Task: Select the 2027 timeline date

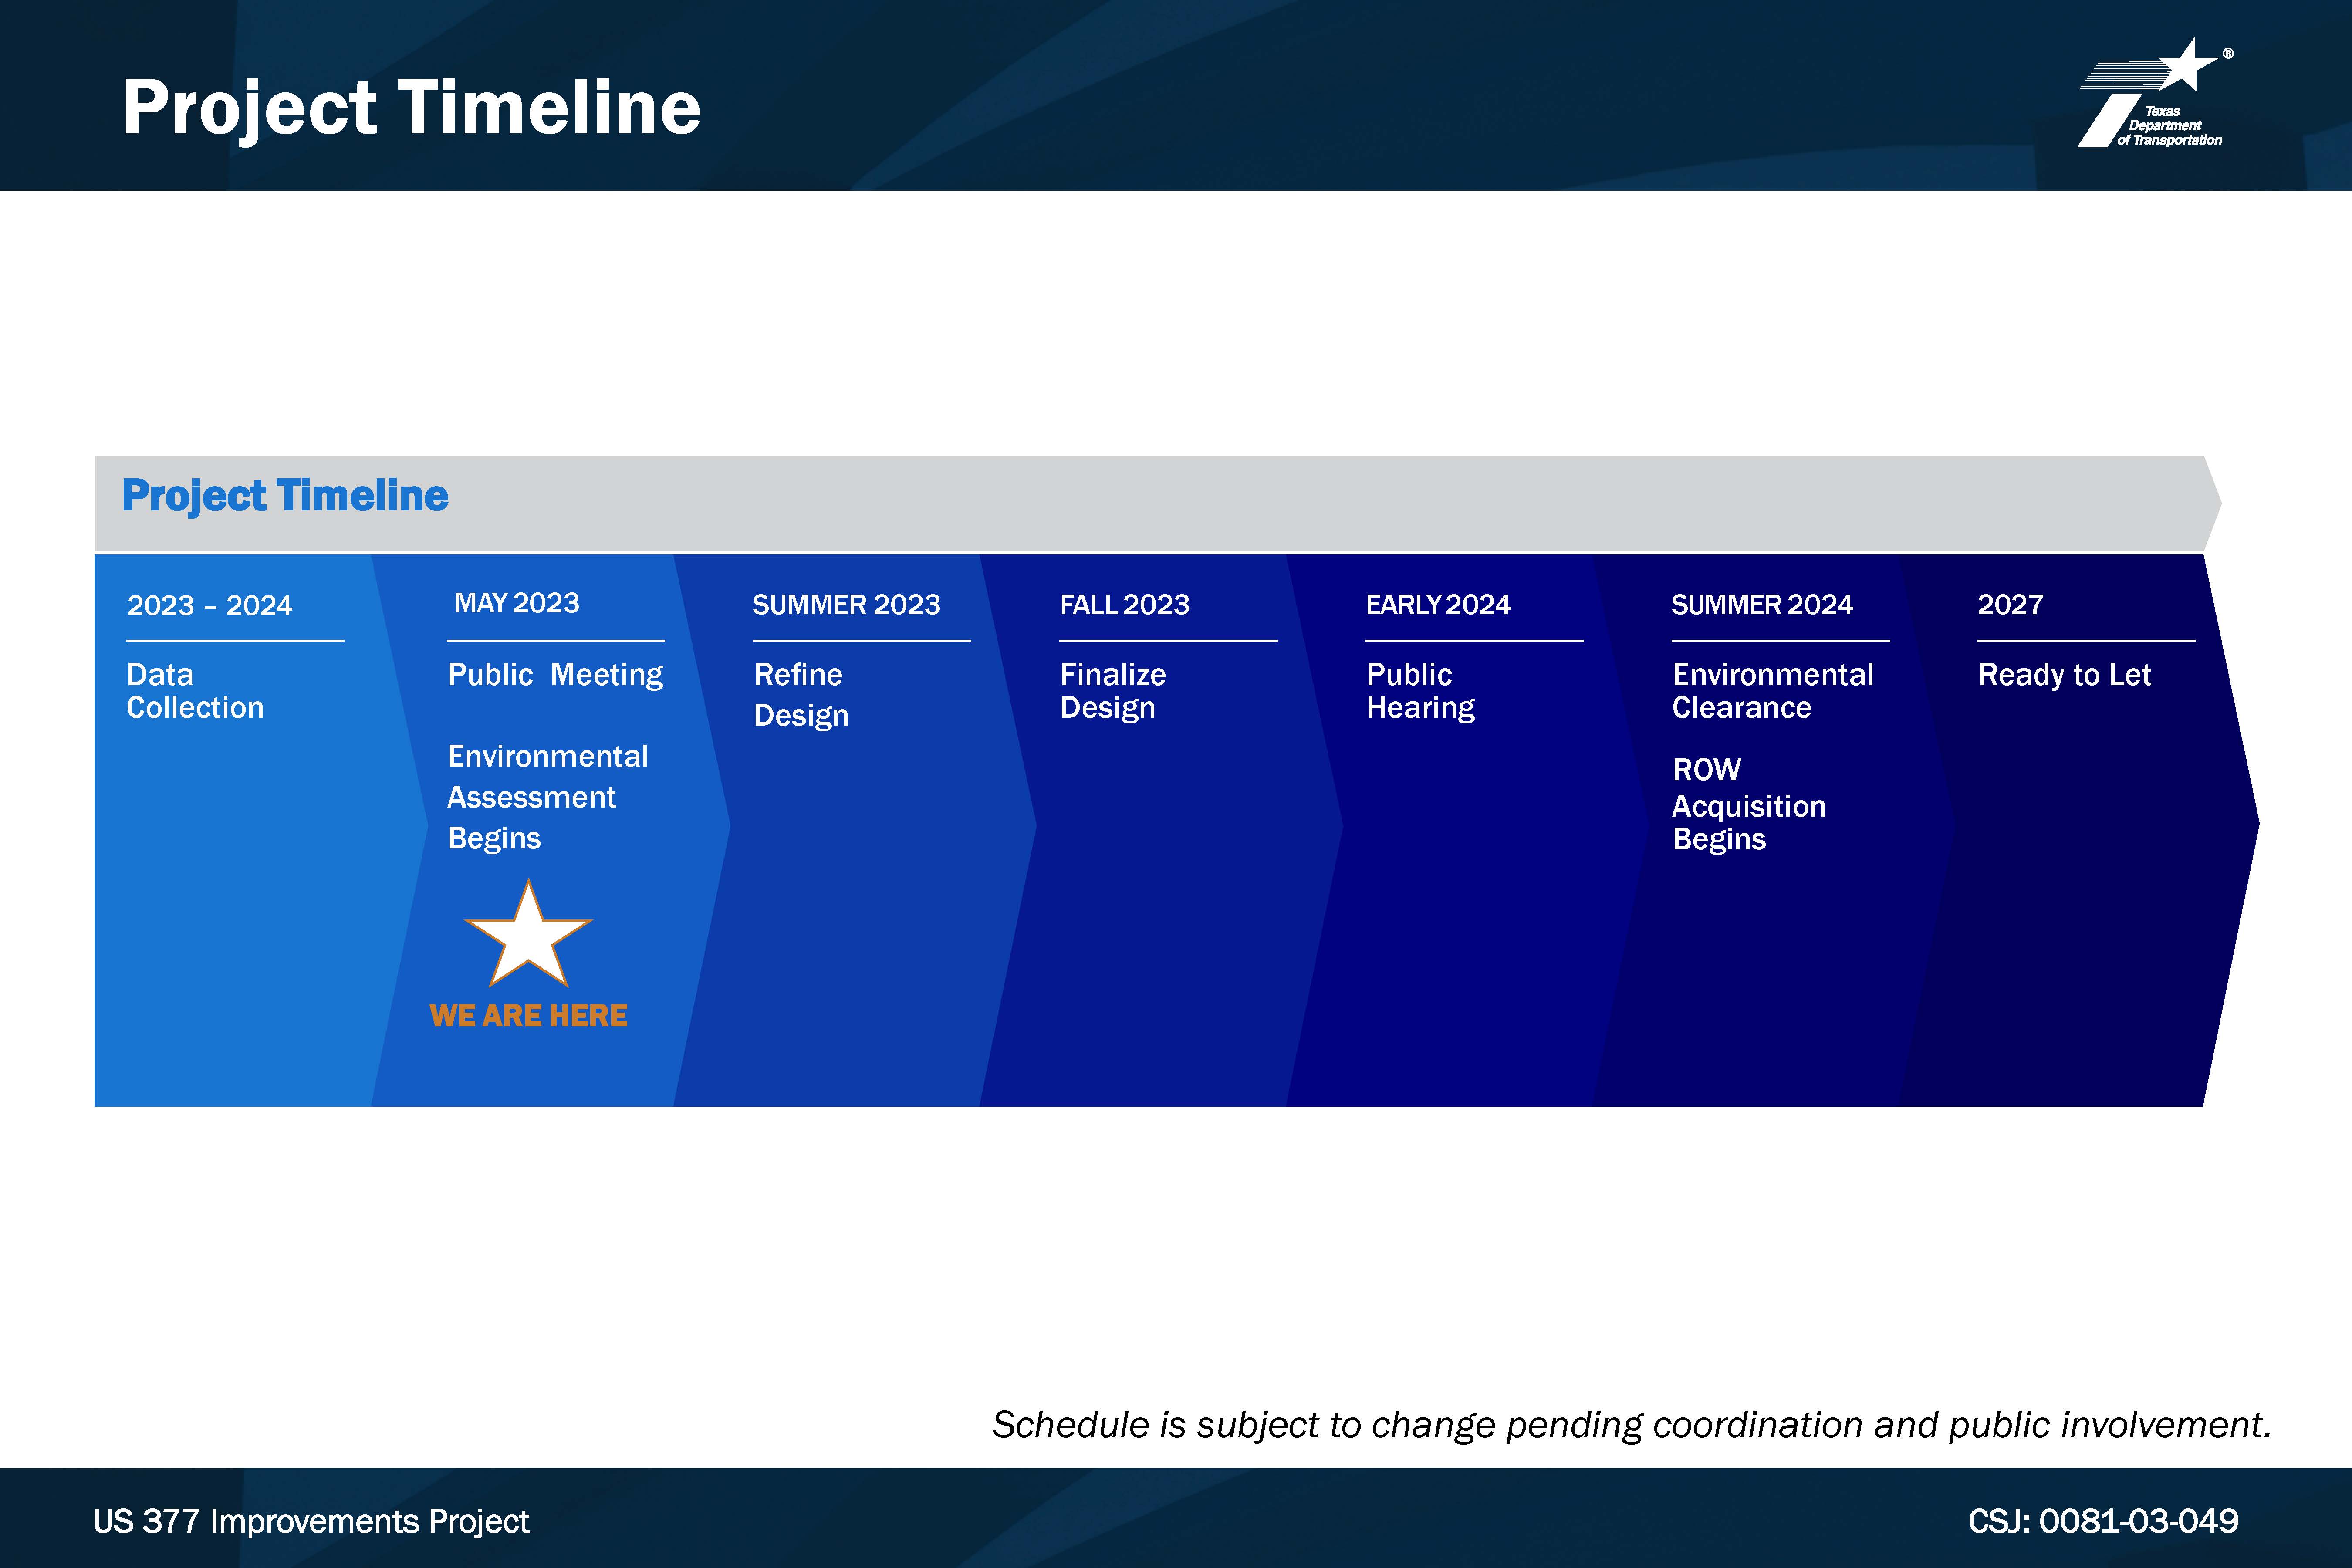Action: click(x=2010, y=605)
